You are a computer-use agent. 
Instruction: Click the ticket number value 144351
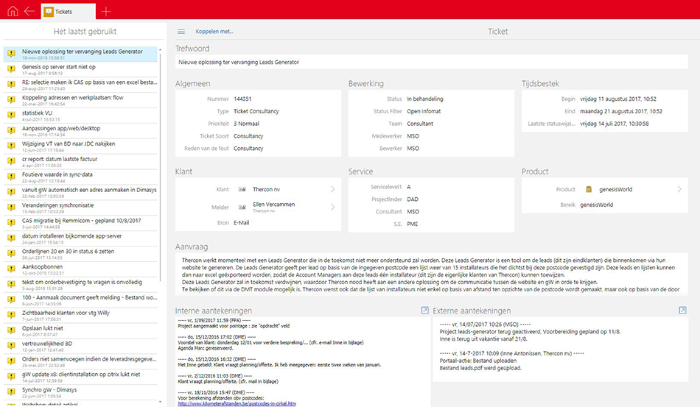tap(242, 99)
